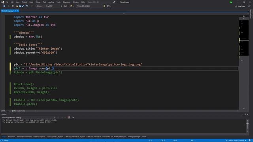
Task: Open the Show output from dropdown
Action: tap(36, 118)
